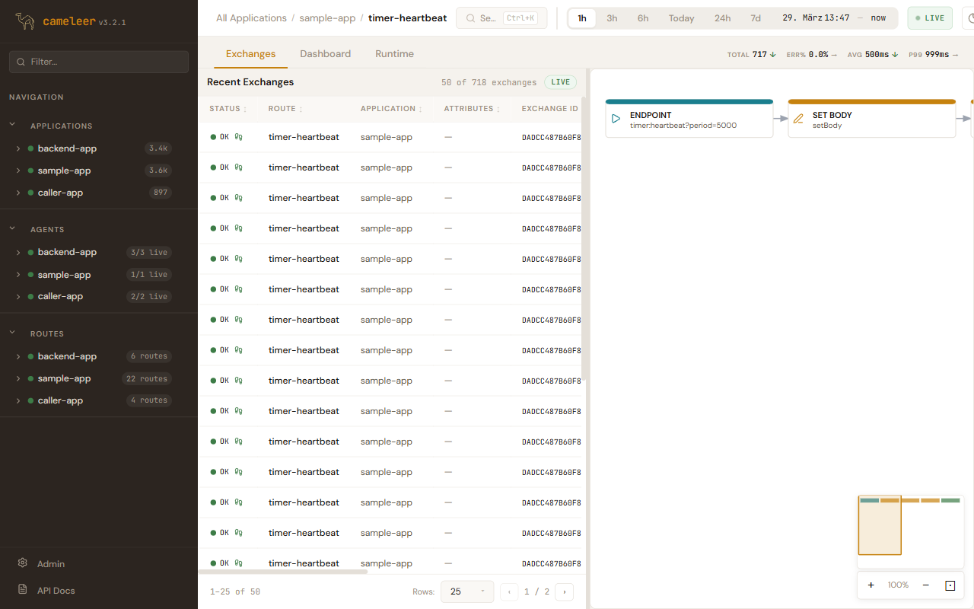
Task: Collapse the Routes navigation section
Action: [12, 333]
